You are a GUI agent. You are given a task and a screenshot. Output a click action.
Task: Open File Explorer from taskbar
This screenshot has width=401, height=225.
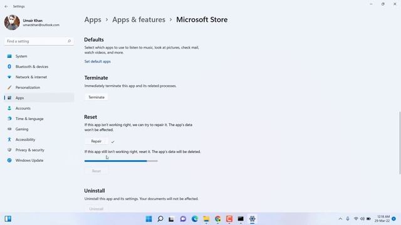pyautogui.click(x=206, y=219)
